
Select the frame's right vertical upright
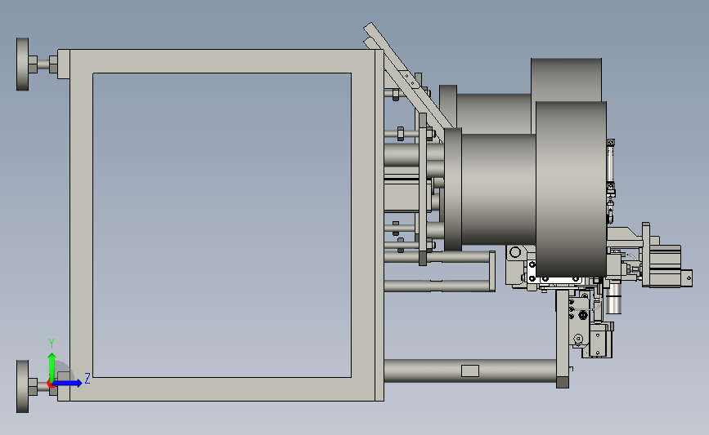363,224
